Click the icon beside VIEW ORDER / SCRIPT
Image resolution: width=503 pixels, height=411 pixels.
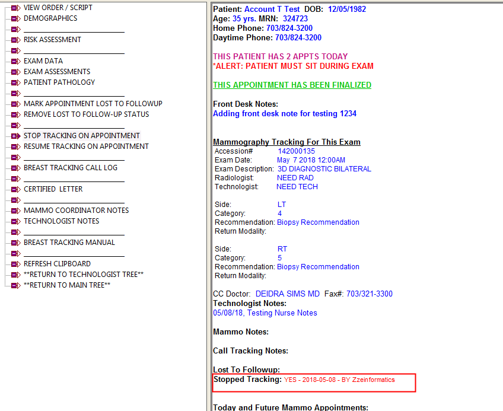click(15, 8)
